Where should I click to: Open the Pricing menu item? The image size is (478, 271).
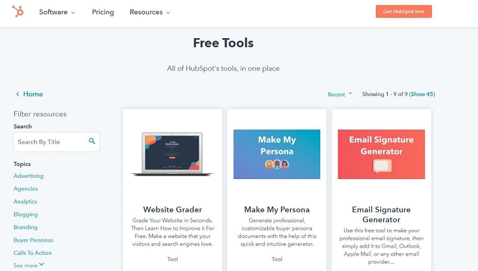pyautogui.click(x=103, y=12)
